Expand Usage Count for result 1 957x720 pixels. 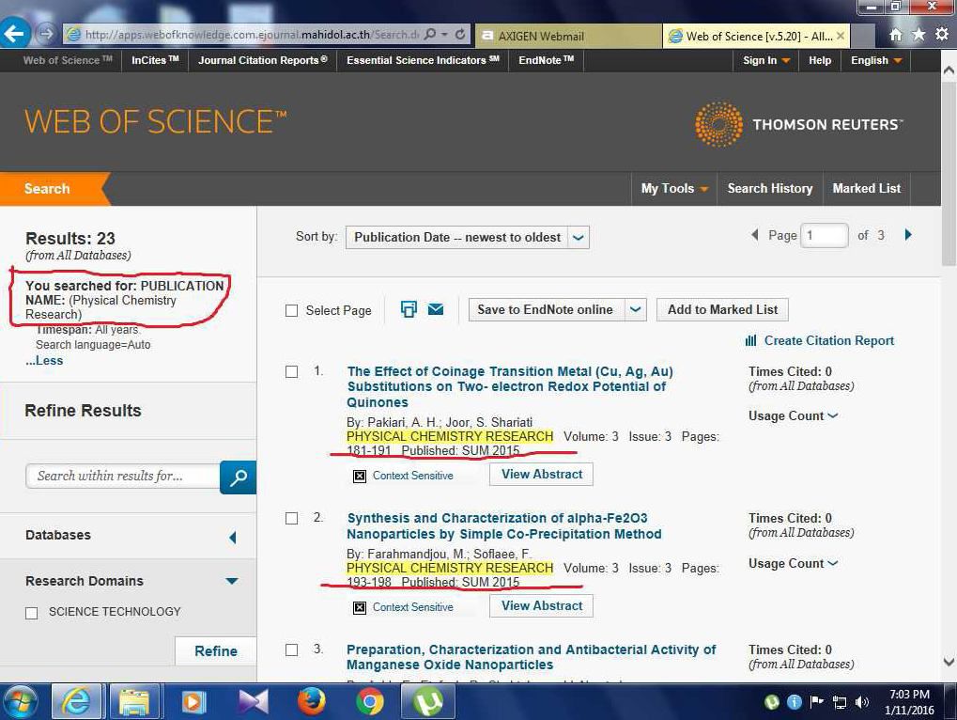pos(794,415)
